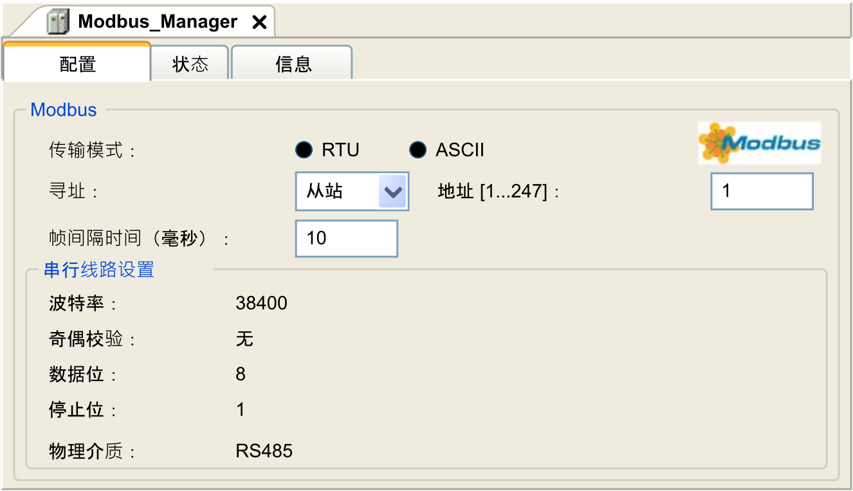This screenshot has width=853, height=491.
Task: Click the 停止位 value 1
Action: click(x=241, y=410)
